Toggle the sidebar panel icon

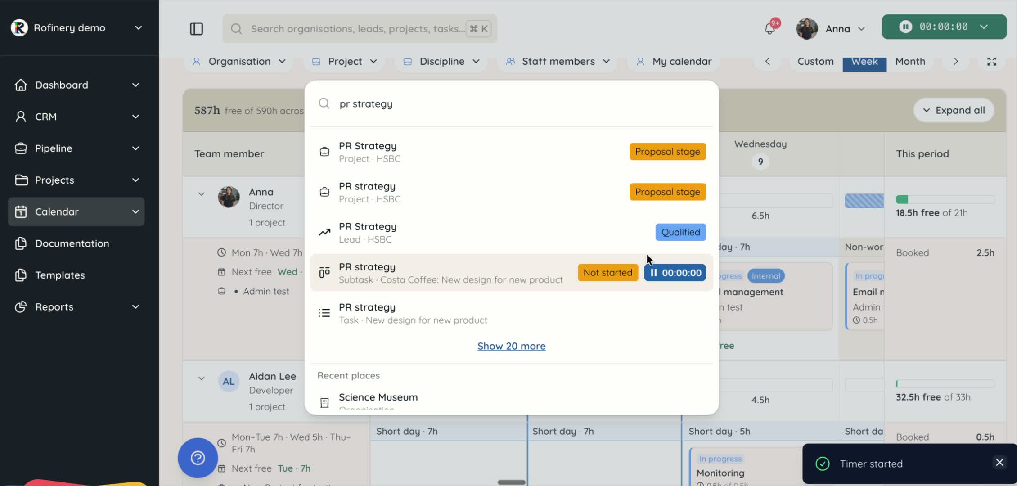pyautogui.click(x=196, y=29)
